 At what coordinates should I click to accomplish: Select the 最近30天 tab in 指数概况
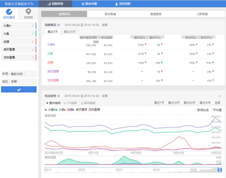[70, 32]
